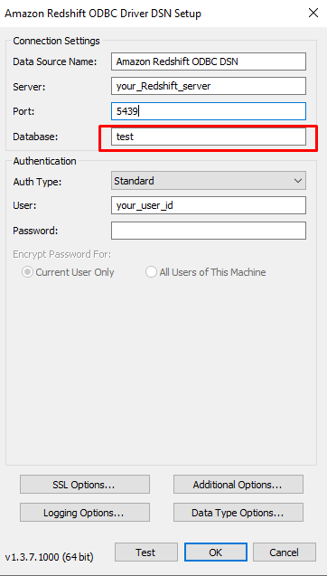Confirm settings with OK button
Viewport: 327px width, 576px height.
(x=216, y=552)
